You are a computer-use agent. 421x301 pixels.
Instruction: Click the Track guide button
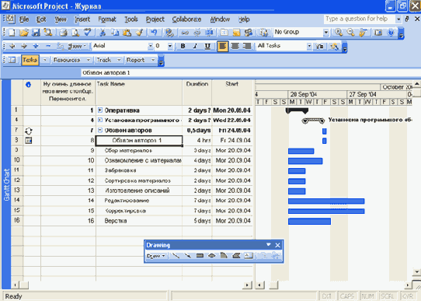click(x=103, y=60)
